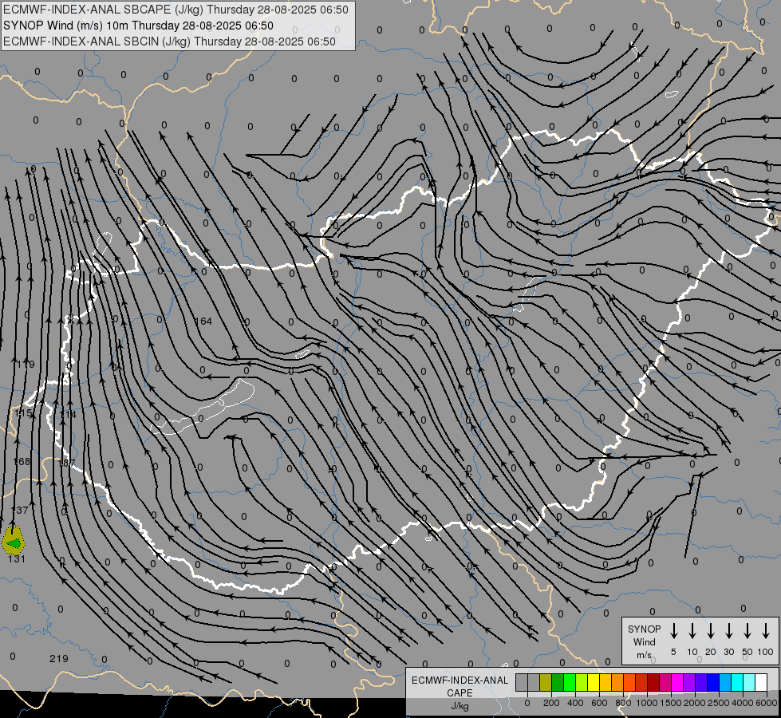Viewport: 781px width, 718px height.
Task: Select the bright green CAPE legend swatch
Action: [x=570, y=682]
